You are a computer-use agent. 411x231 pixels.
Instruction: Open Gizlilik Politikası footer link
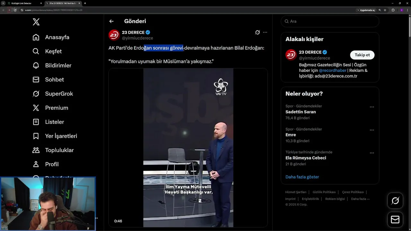[324, 192]
